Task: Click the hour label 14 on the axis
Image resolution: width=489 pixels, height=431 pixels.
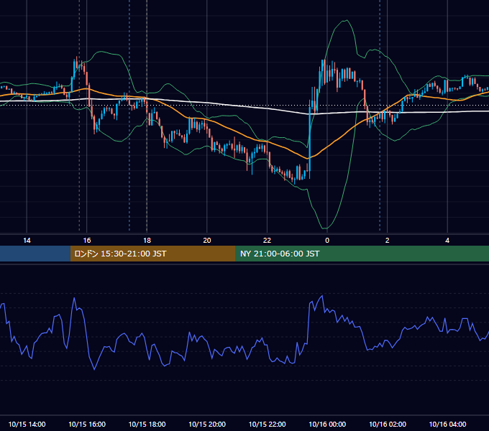Action: click(27, 241)
